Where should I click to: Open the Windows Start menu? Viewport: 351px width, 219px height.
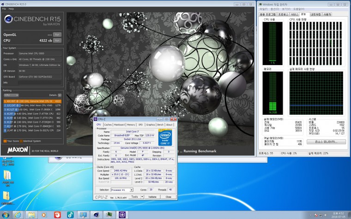pyautogui.click(x=5, y=215)
